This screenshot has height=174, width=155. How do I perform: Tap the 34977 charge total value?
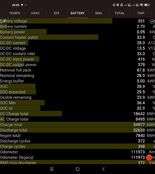(139, 125)
